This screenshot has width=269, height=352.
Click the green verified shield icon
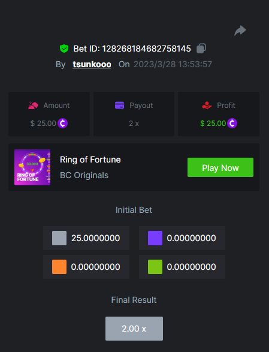point(64,49)
